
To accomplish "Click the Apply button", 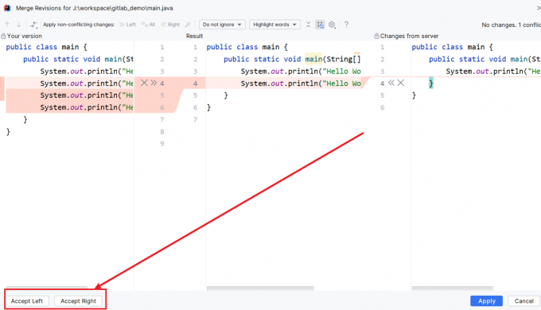I will pos(486,301).
